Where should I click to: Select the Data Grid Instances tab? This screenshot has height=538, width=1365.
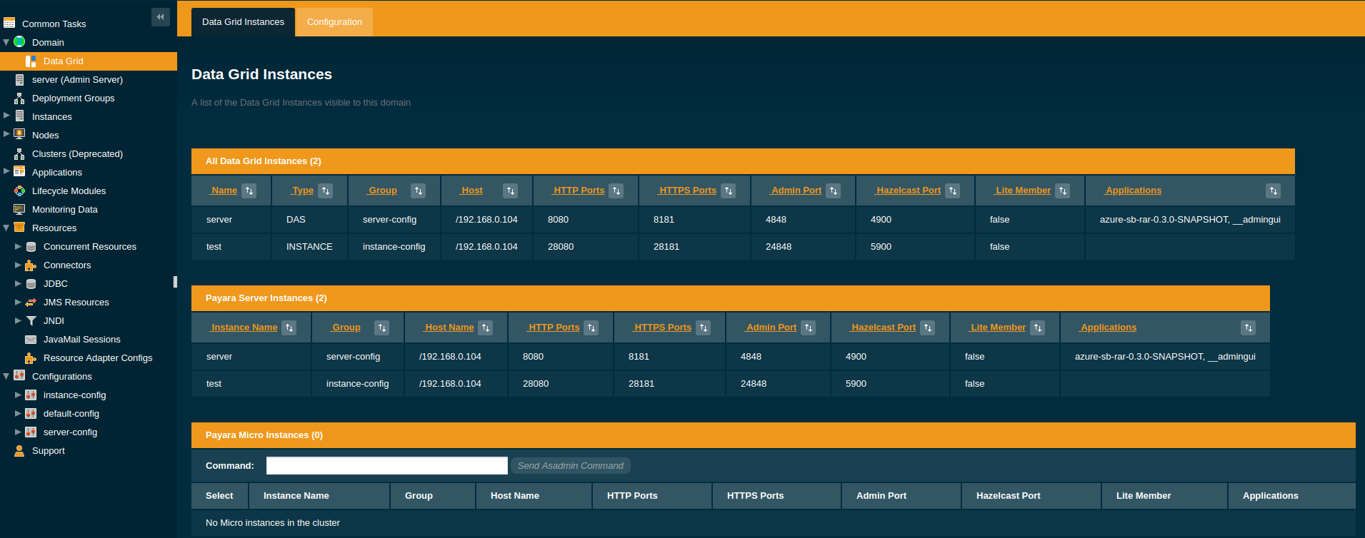[x=243, y=22]
